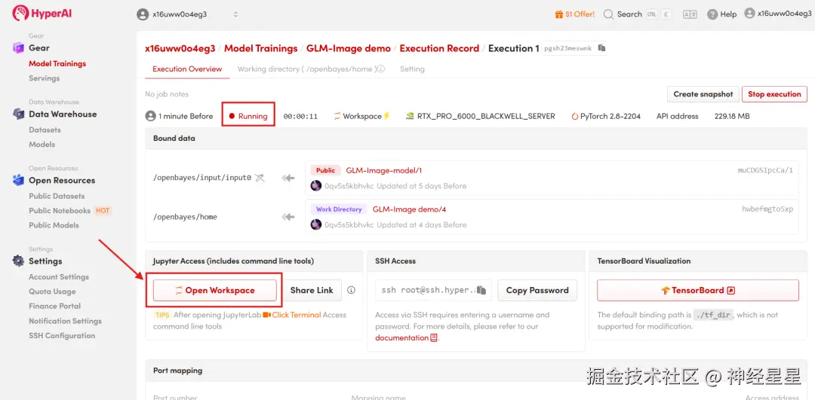Click the NVIDIA GPU icon
The height and width of the screenshot is (400, 815).
410,116
